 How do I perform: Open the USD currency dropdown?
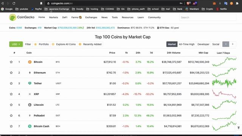point(16,44)
